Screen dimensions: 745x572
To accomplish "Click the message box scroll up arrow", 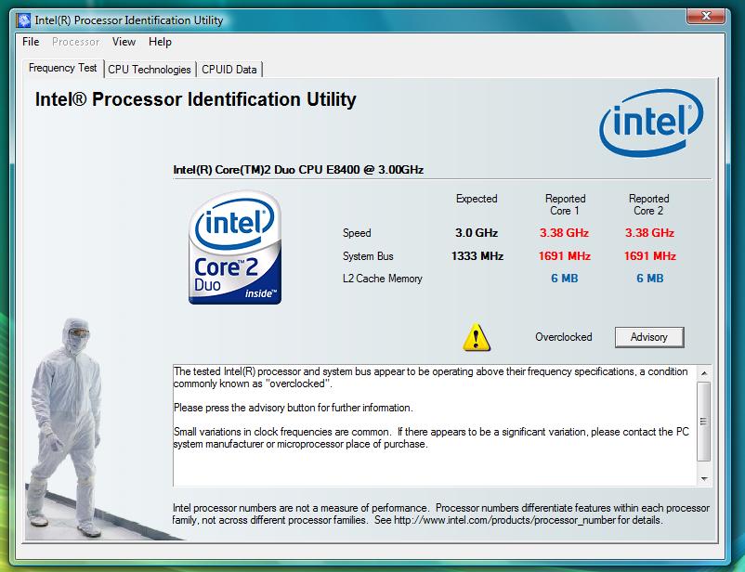I will click(x=704, y=373).
